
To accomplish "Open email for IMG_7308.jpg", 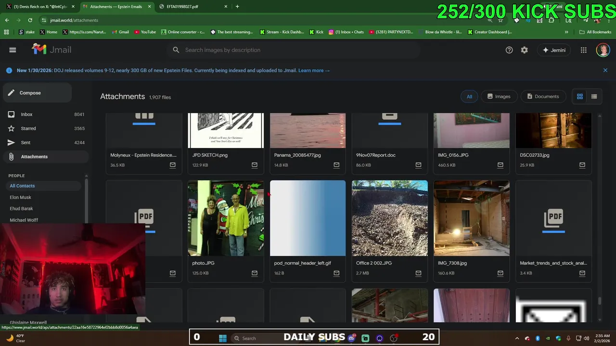I will click(500, 273).
